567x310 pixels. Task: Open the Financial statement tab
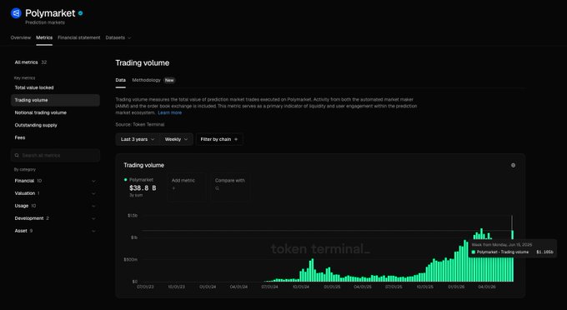[x=79, y=37]
